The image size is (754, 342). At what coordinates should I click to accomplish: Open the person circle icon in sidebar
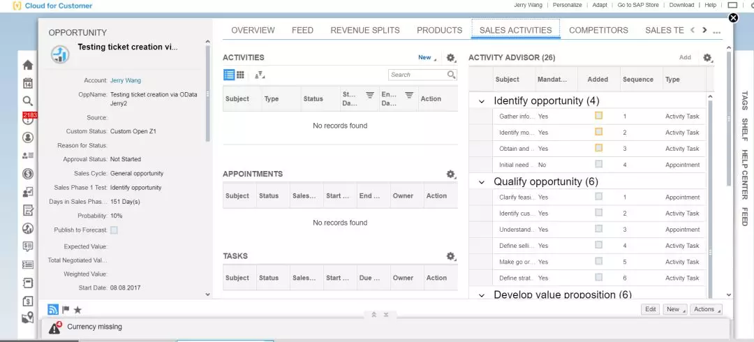pyautogui.click(x=28, y=137)
